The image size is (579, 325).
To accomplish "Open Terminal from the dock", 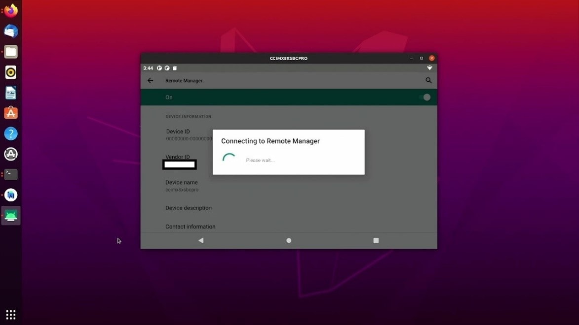I will (11, 174).
